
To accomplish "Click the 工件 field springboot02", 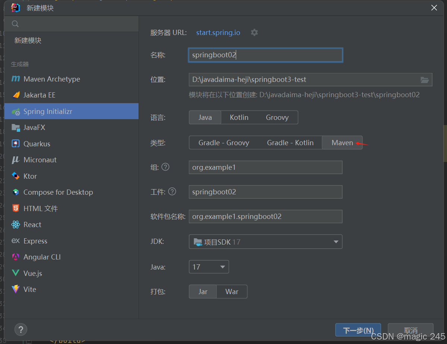I will click(x=266, y=192).
